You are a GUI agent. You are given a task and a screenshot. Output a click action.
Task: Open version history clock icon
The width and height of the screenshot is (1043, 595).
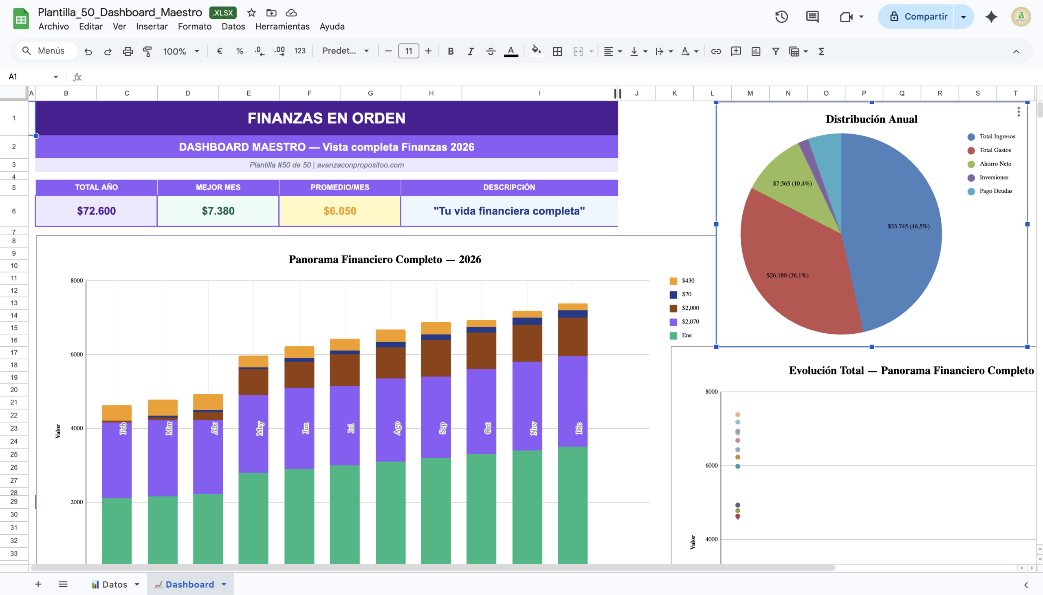tap(781, 17)
